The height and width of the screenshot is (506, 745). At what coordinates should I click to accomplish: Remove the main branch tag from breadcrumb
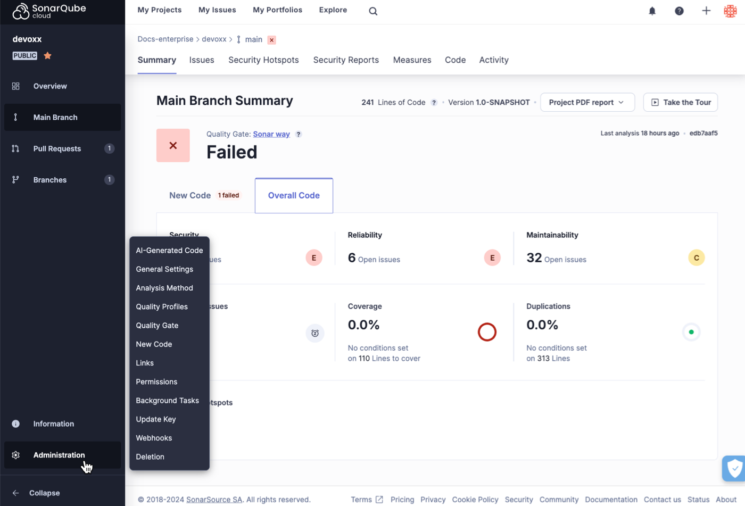pos(271,40)
